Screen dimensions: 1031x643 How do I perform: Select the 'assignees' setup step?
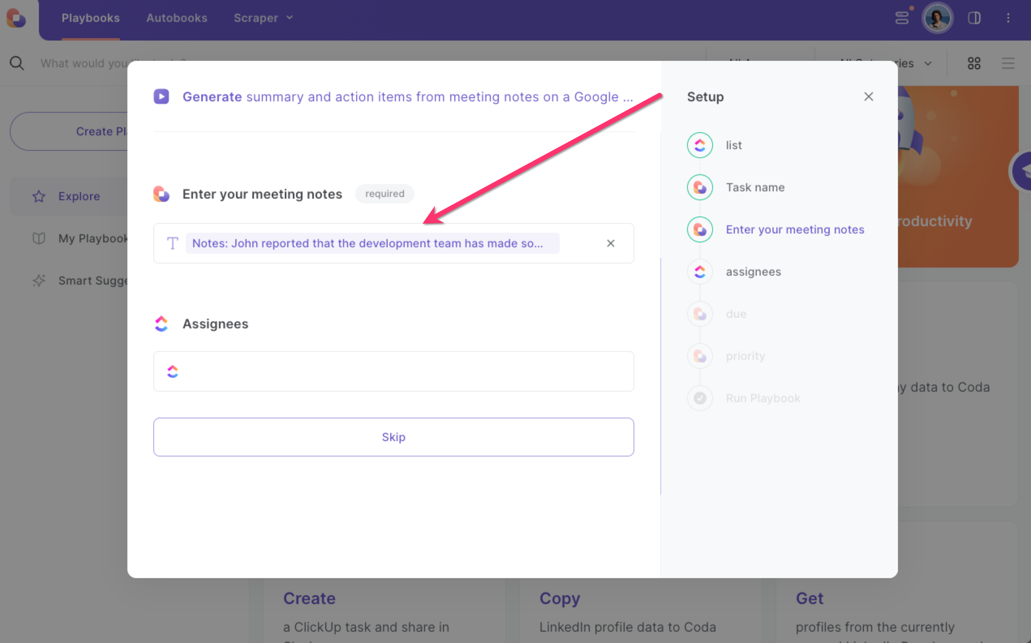click(753, 271)
